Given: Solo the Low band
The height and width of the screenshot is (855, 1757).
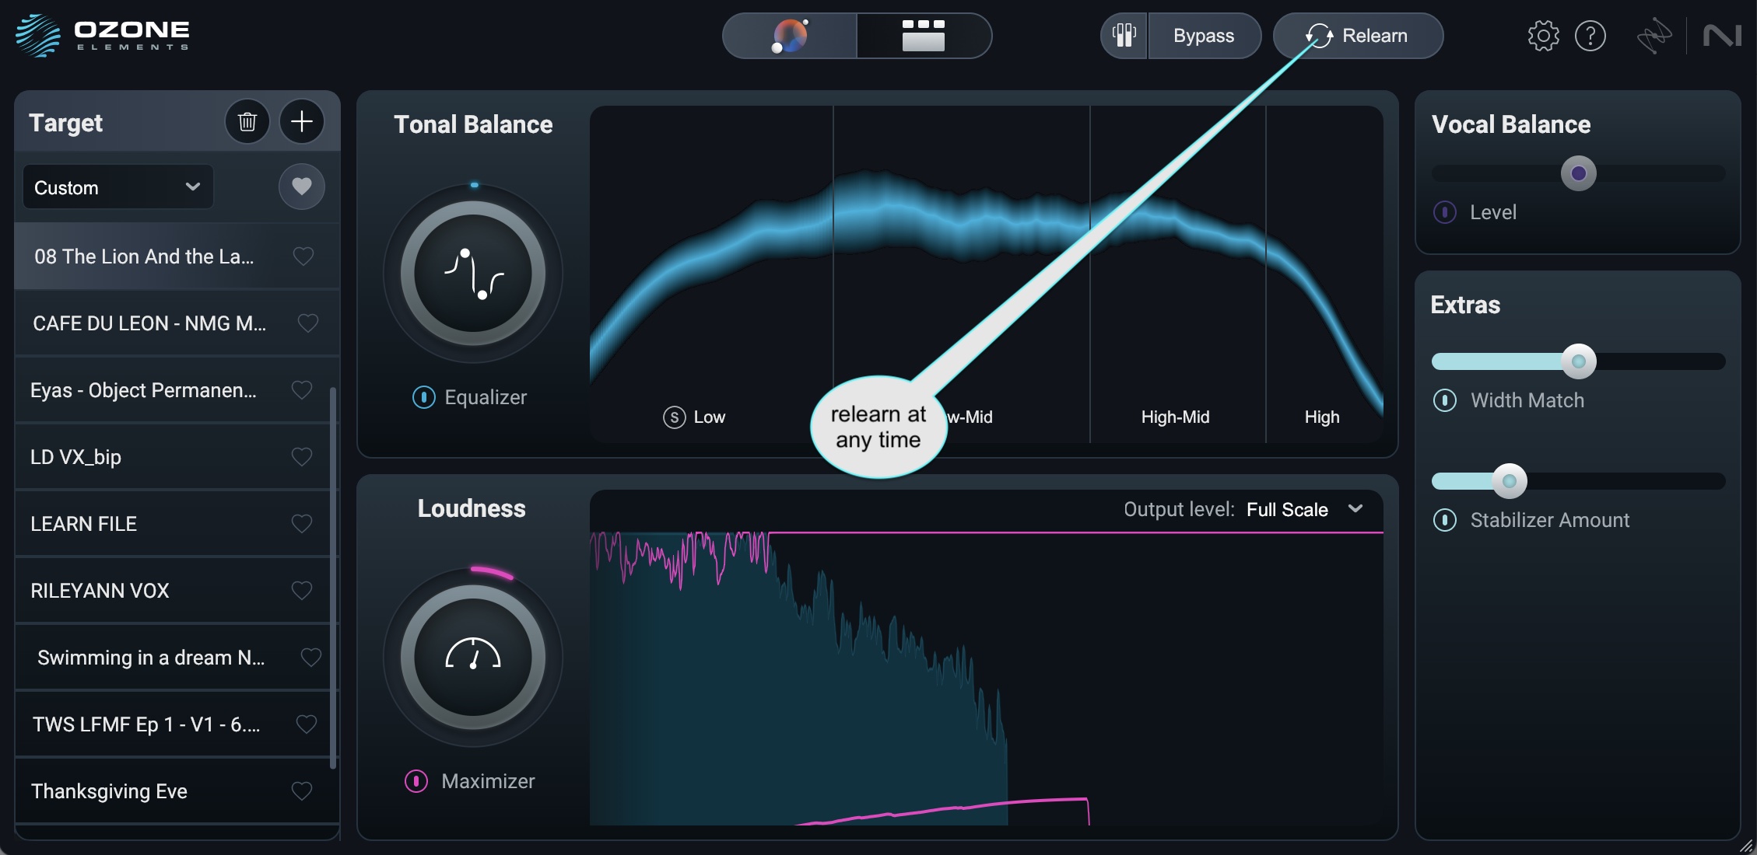Looking at the screenshot, I should coord(674,417).
